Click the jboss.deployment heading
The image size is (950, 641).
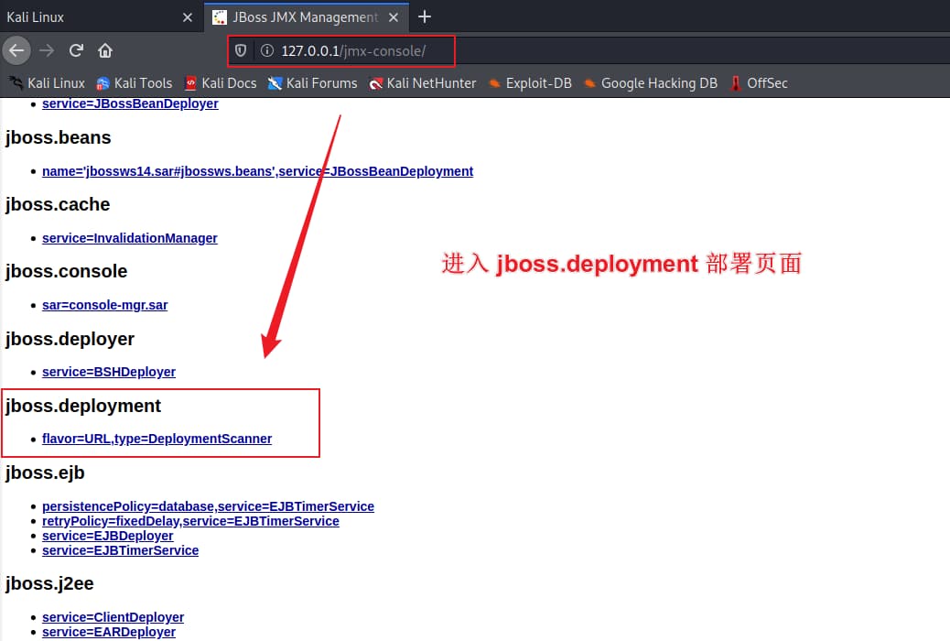click(83, 406)
